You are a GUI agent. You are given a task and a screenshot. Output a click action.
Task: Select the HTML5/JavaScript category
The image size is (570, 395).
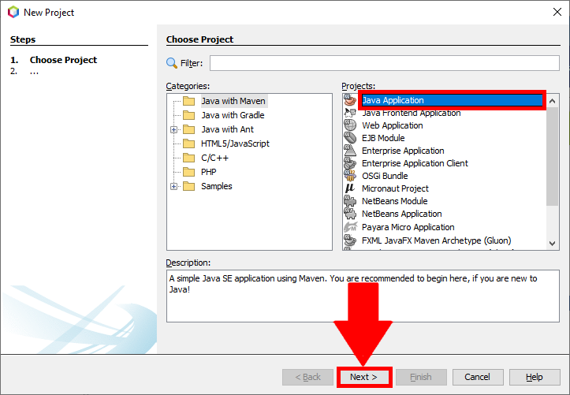pos(235,143)
